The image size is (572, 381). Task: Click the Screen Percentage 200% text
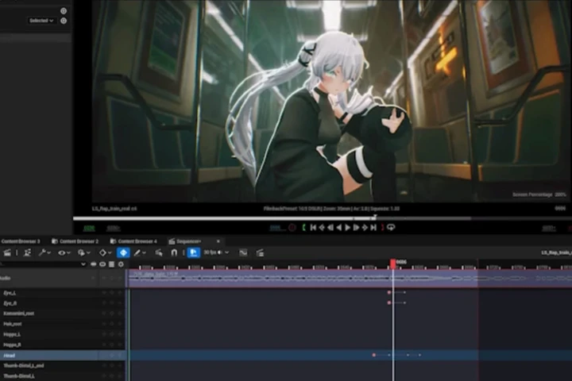click(539, 195)
